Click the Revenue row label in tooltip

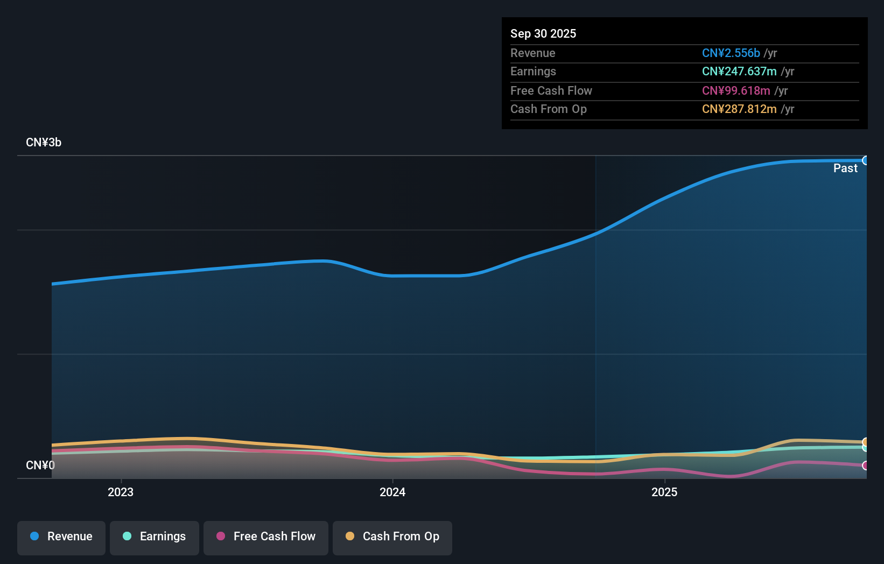tap(533, 53)
